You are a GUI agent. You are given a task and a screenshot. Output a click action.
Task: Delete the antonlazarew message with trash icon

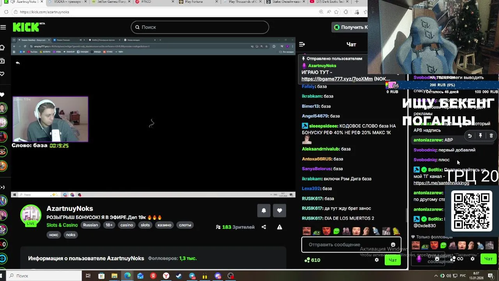491,136
